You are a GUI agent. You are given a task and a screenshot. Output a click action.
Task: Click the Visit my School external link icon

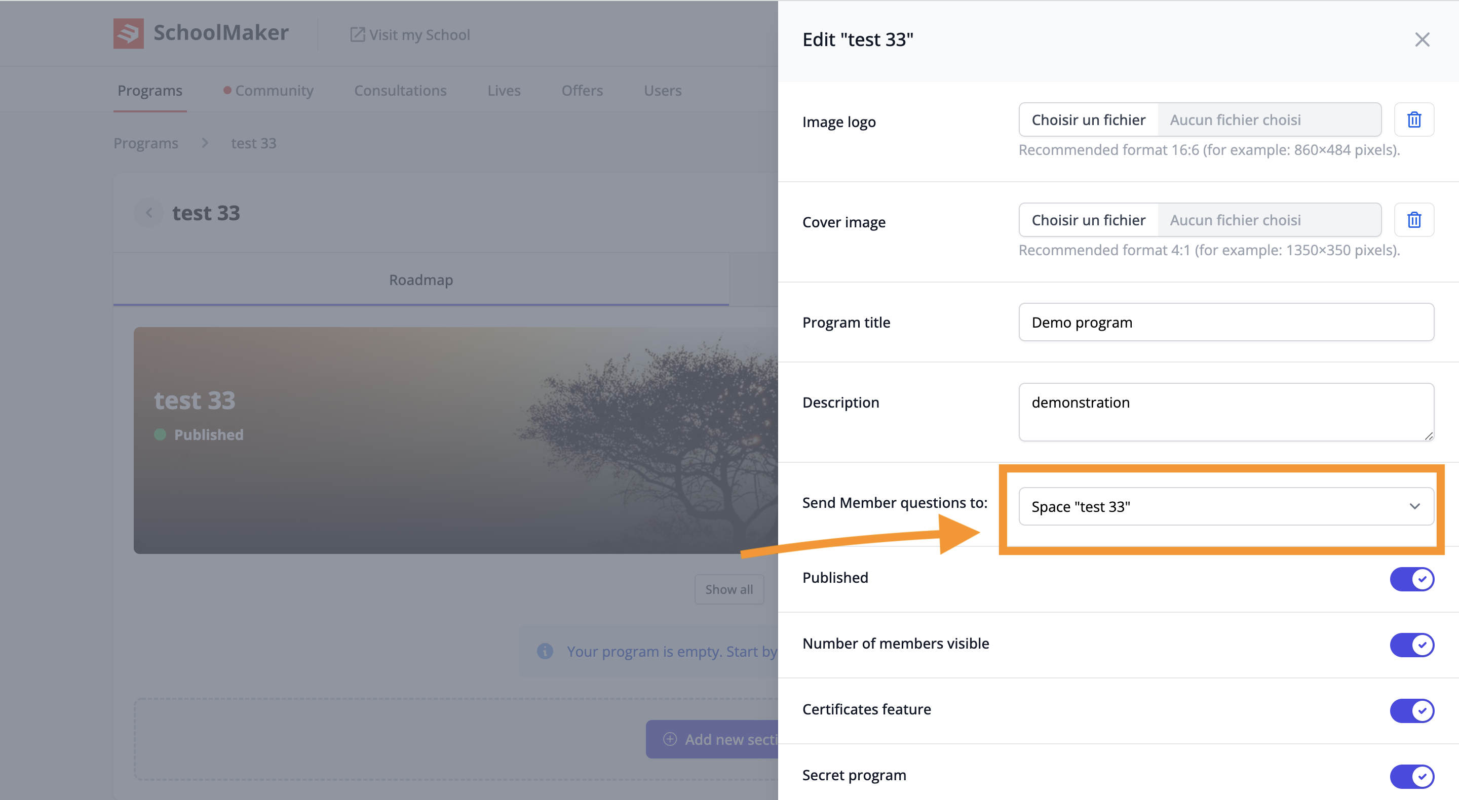[357, 34]
